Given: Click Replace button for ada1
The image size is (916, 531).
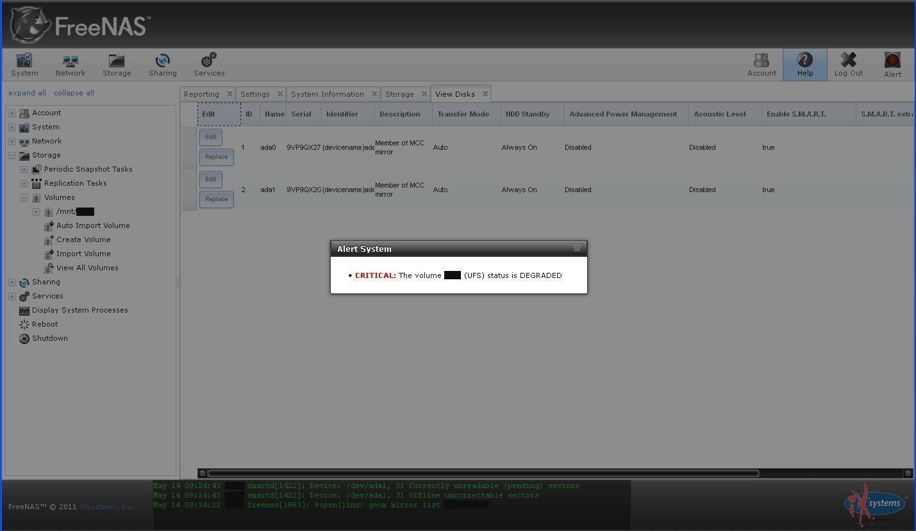Looking at the screenshot, I should coord(217,199).
